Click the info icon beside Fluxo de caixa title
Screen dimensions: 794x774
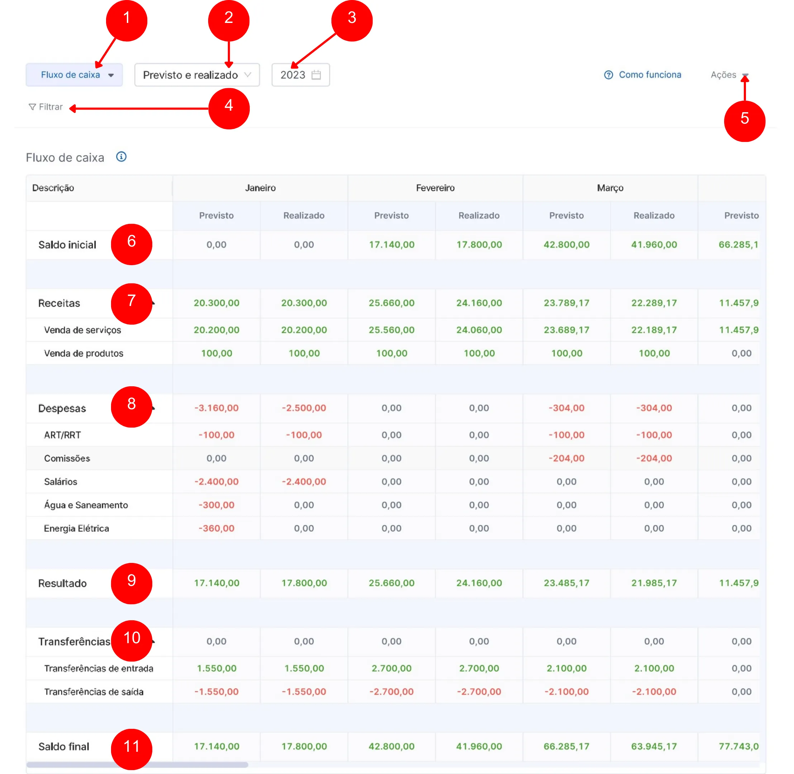click(121, 157)
